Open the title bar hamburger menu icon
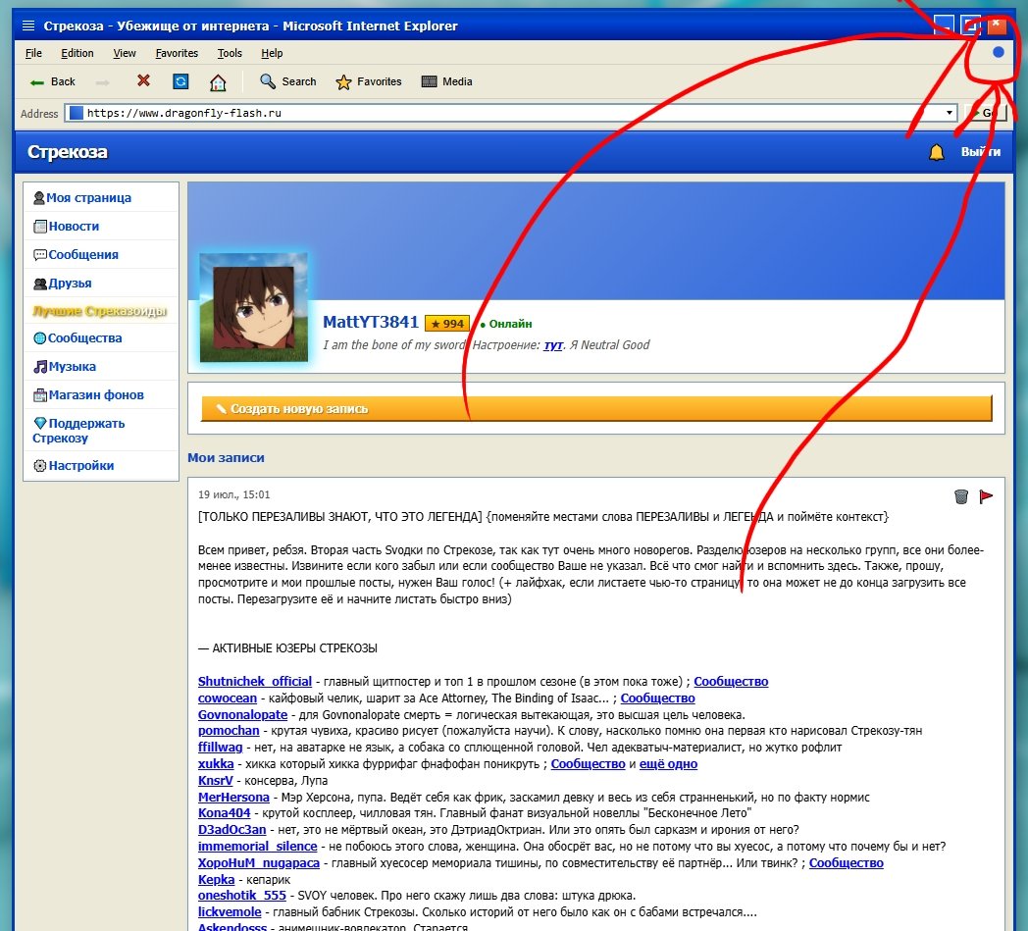Viewport: 1028px width, 931px height. [28, 26]
